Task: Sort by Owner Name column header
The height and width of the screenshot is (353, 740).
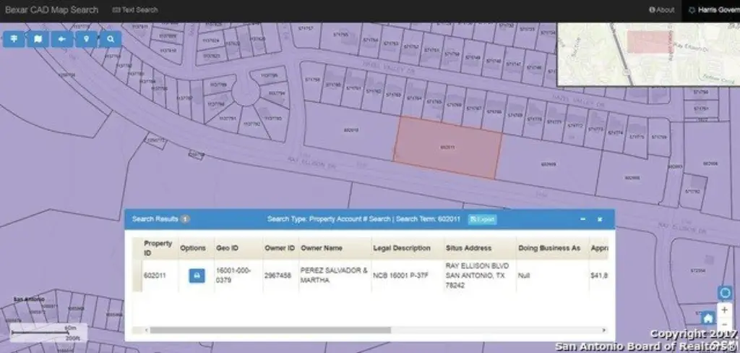Action: tap(322, 248)
